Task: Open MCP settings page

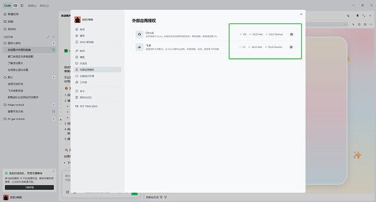Action: tap(98, 51)
